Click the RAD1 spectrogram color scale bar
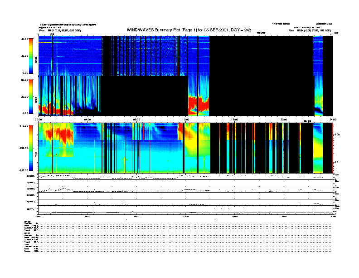This screenshot has height=278, width=359. tap(31, 97)
